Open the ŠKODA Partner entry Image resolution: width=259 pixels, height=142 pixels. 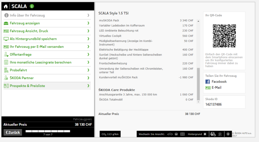[x=47, y=78]
